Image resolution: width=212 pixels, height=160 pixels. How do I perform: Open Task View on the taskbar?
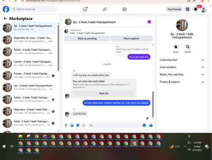[12, 146]
